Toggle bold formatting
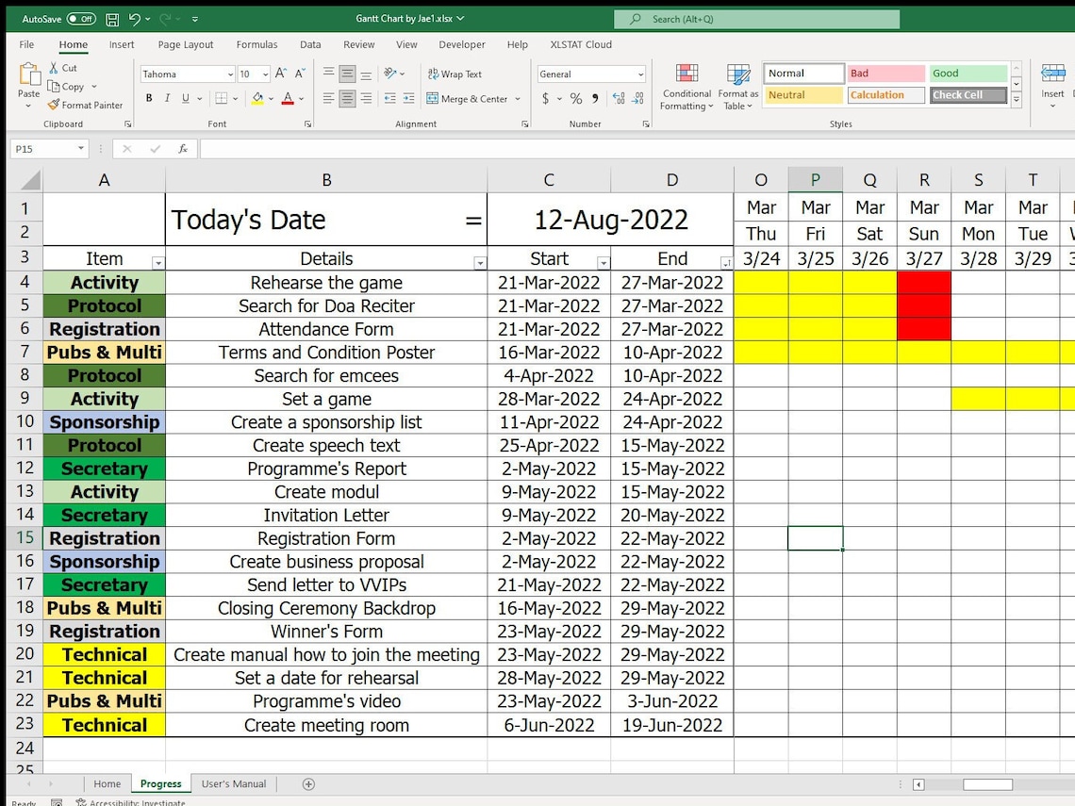 [148, 97]
